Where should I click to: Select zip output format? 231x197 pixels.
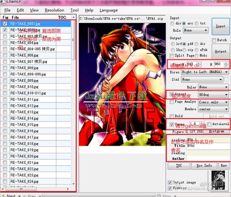pyautogui.click(x=184, y=50)
